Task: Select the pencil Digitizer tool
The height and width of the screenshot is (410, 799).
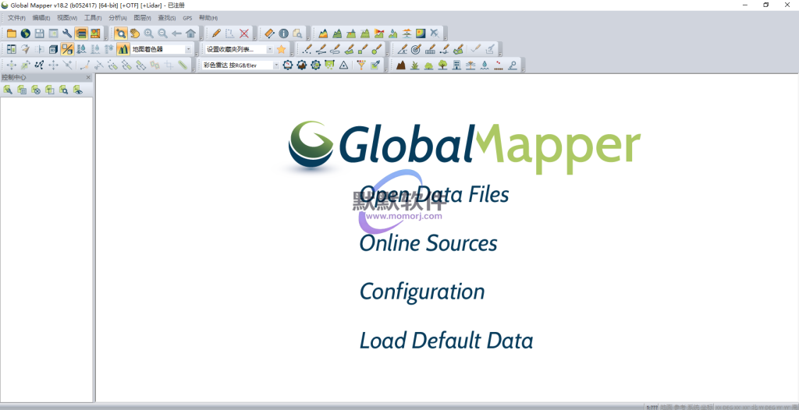Action: (216, 34)
